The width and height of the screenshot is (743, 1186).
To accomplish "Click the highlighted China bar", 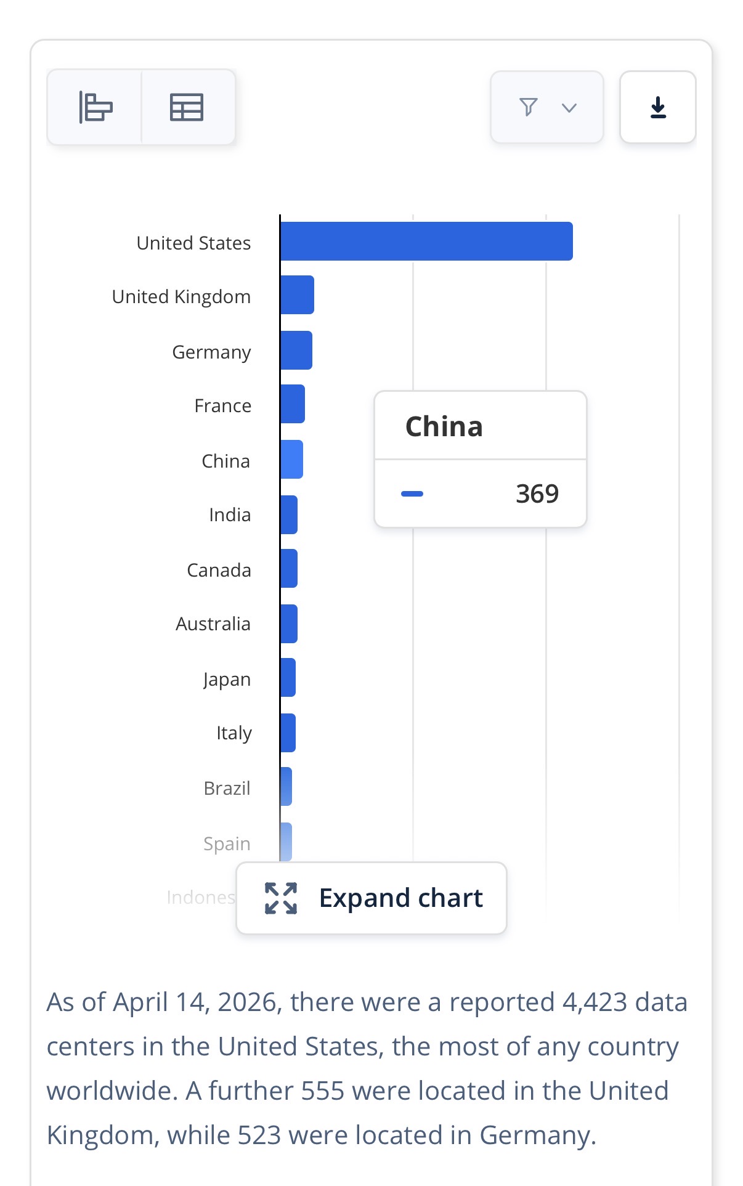I will coord(291,460).
